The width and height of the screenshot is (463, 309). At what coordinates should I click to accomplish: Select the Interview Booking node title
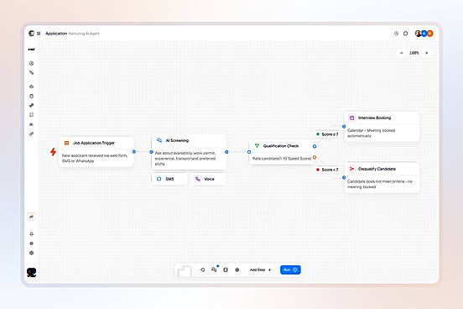click(x=374, y=118)
